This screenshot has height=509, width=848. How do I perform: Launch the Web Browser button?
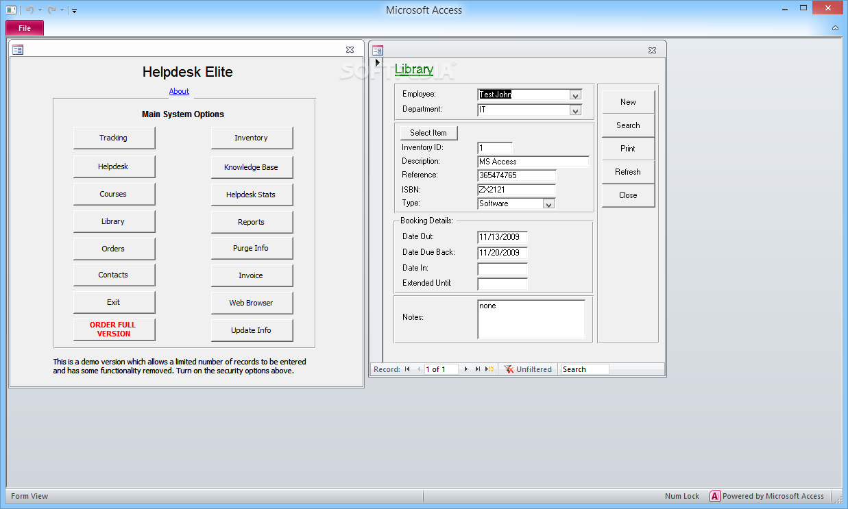point(252,303)
